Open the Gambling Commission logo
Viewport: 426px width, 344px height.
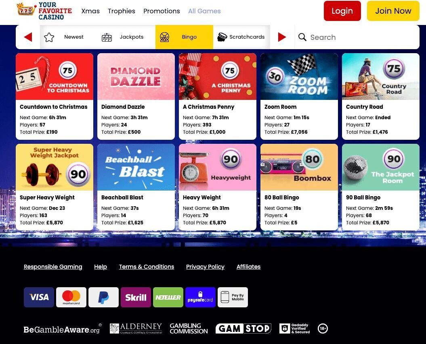tap(189, 328)
